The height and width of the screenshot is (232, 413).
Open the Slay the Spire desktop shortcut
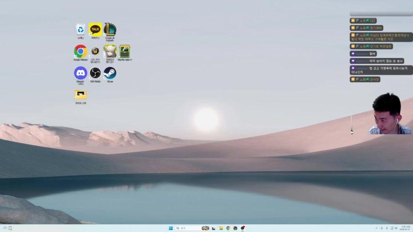[125, 51]
